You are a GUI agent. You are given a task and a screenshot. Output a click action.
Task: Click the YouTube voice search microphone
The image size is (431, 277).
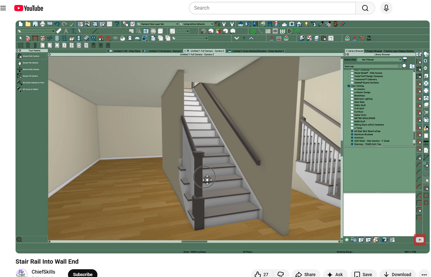click(386, 8)
